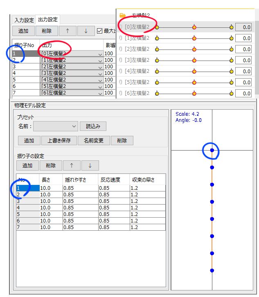The width and height of the screenshot is (259, 297).
Task: Click influence value 100 for [2]左横髪2 row
Action: click(x=110, y=67)
